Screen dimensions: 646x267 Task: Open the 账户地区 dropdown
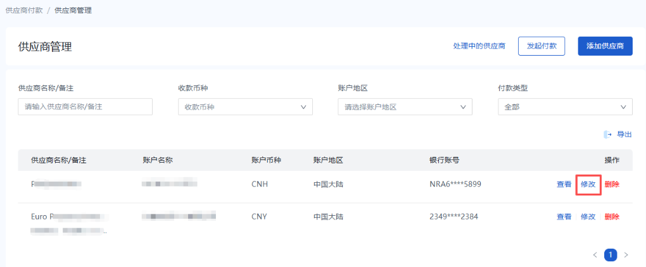[405, 106]
